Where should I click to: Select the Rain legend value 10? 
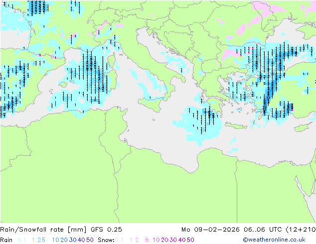pos(56,240)
